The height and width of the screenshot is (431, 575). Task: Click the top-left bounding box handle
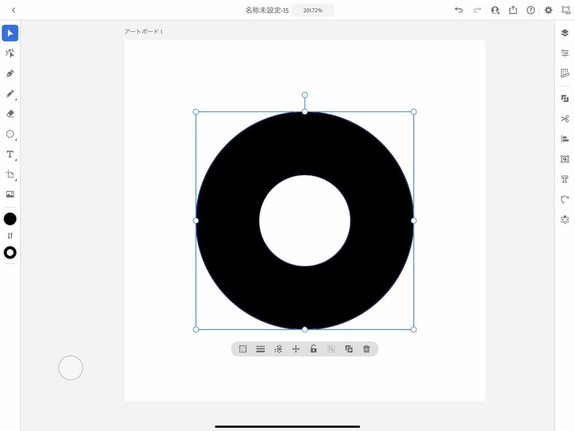click(196, 112)
